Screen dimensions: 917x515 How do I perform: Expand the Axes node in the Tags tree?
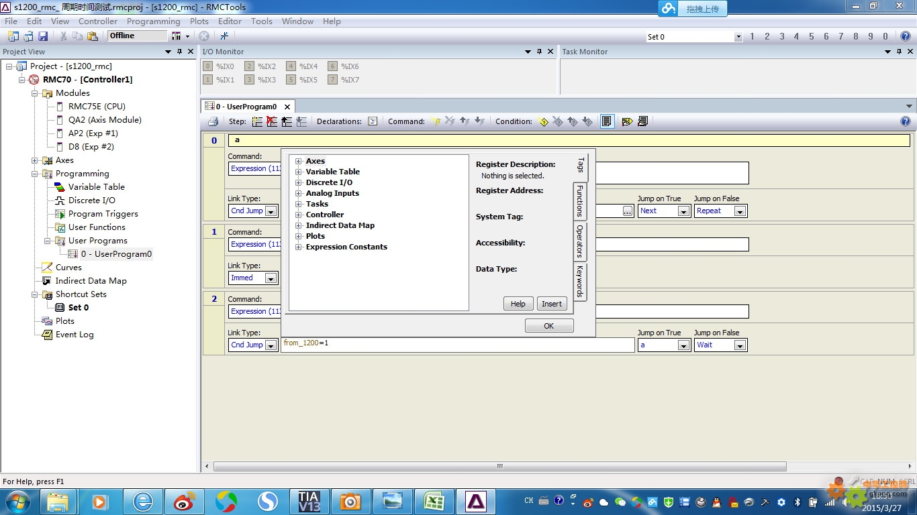coord(299,161)
